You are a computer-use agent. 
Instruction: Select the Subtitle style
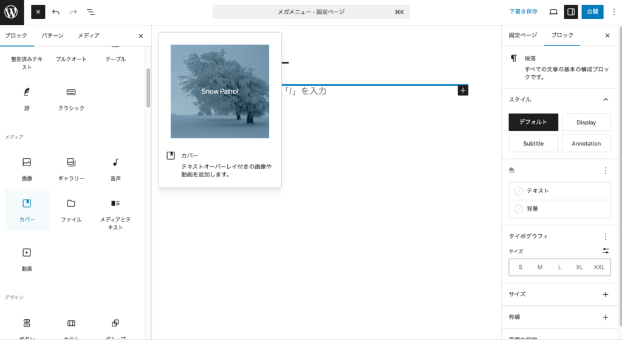(533, 143)
